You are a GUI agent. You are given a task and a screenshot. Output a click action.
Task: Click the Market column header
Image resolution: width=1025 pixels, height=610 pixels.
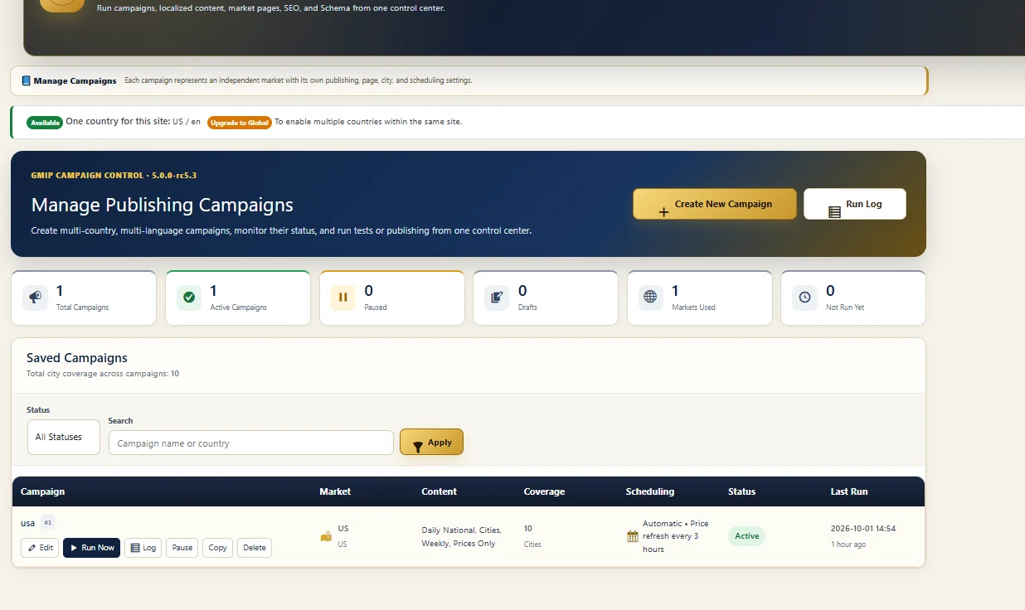[335, 491]
